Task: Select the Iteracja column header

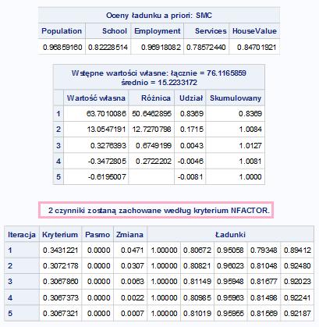Action: click(x=22, y=235)
